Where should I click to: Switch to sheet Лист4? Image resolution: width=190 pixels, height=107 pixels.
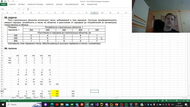(x=35, y=97)
